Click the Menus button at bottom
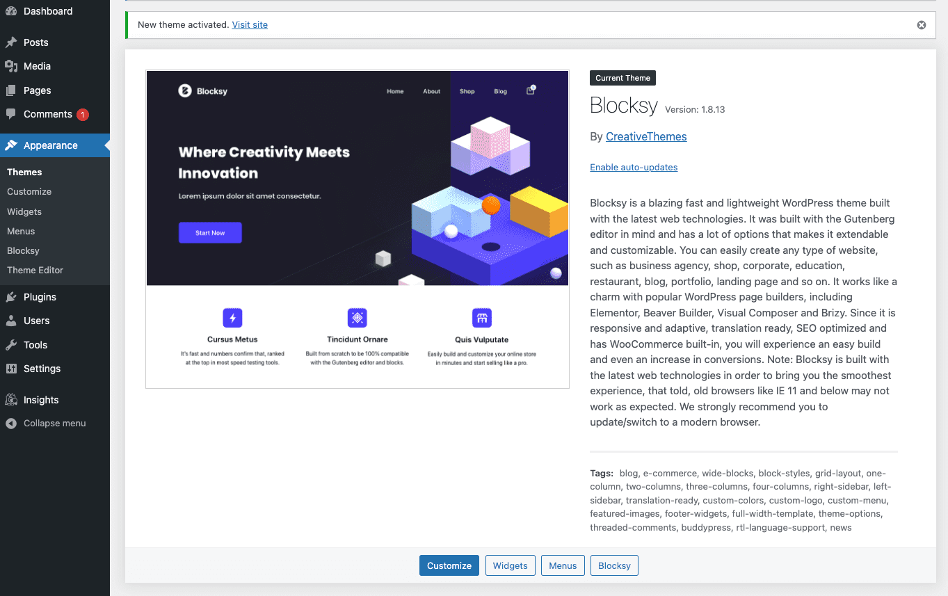This screenshot has width=948, height=596. click(563, 565)
